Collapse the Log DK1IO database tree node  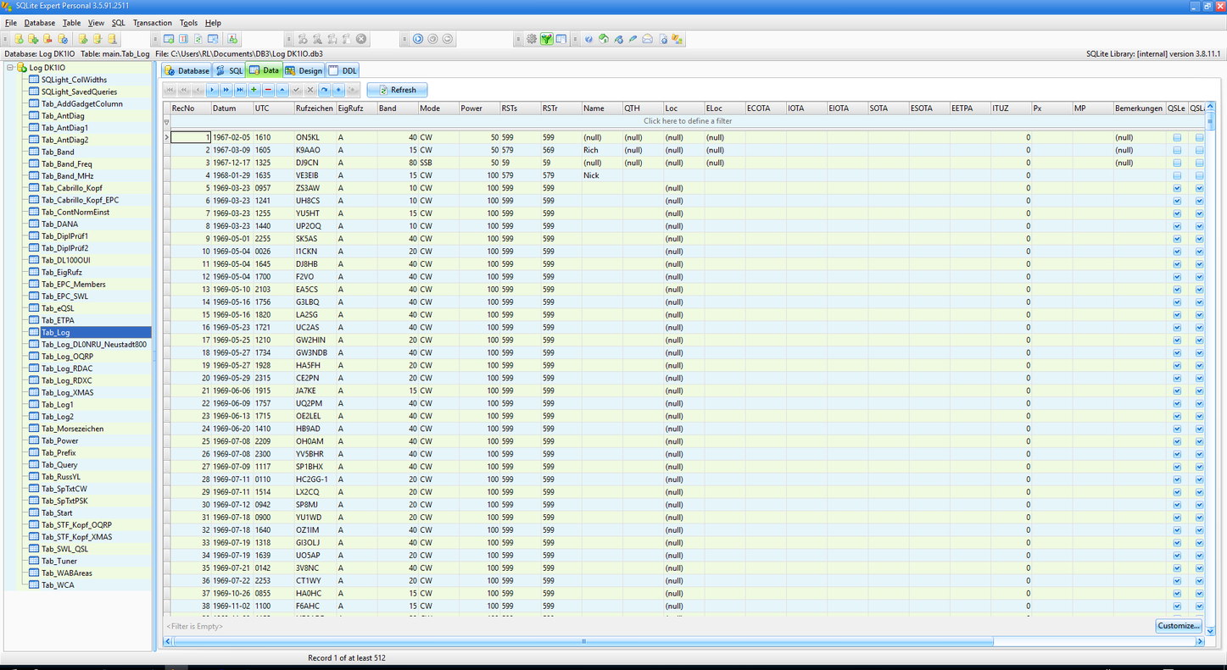(x=10, y=68)
